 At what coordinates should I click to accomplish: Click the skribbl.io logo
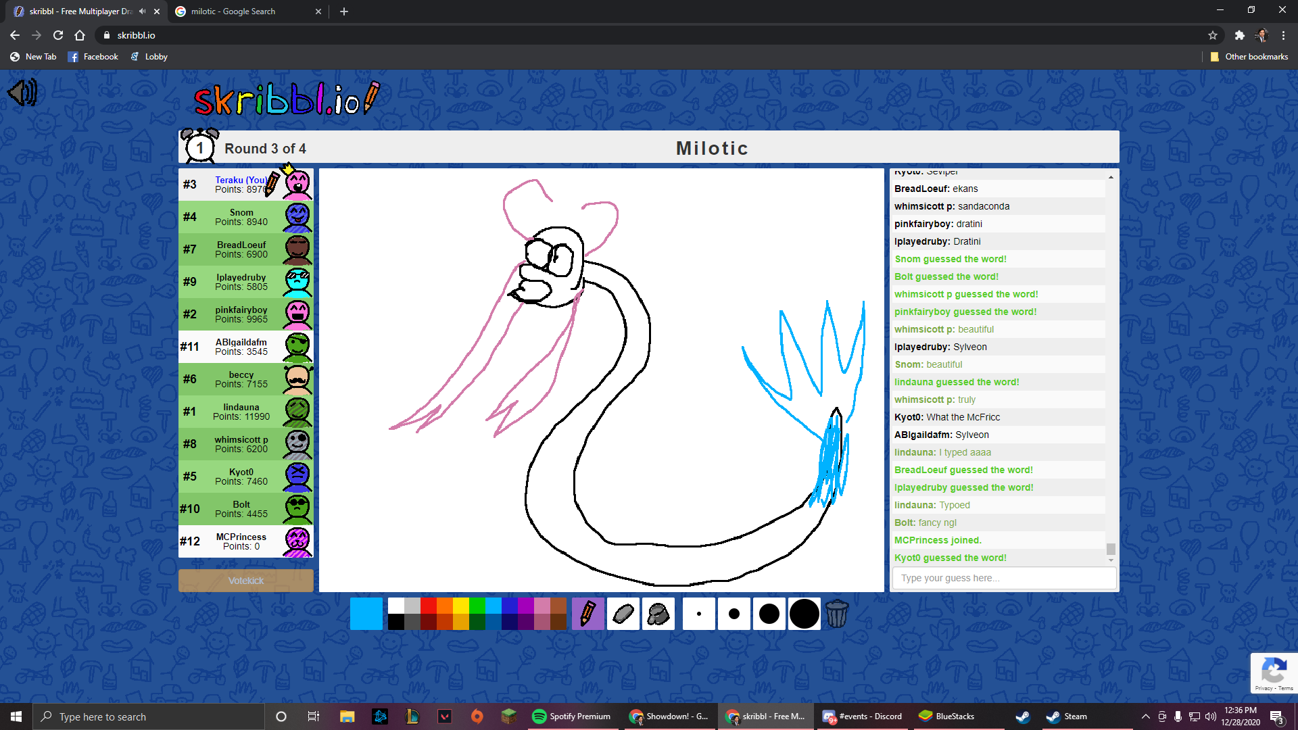pyautogui.click(x=287, y=99)
